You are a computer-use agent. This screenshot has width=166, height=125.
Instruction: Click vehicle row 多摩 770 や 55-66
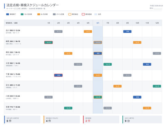coord(83,108)
